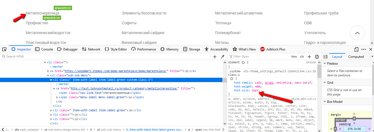Click the add new node plus icon
The height and width of the screenshot is (132, 374).
[215, 57]
